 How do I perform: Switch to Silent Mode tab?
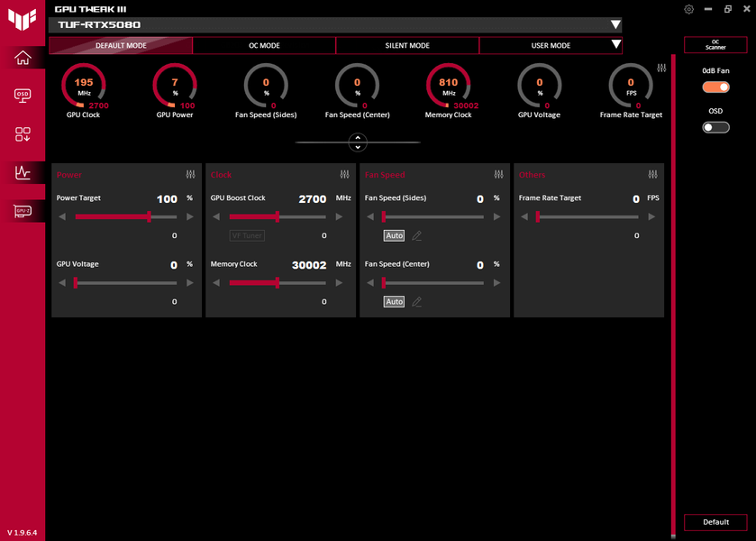[407, 45]
